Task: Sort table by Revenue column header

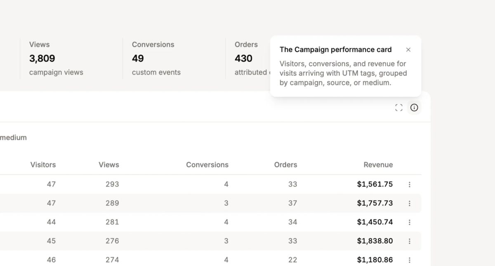Action: (378, 165)
